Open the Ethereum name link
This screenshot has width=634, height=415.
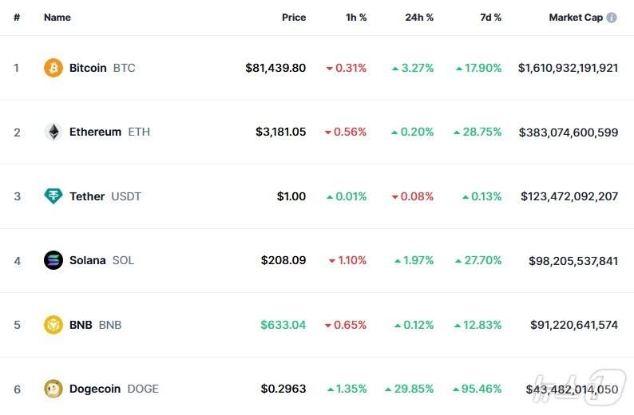tap(95, 132)
